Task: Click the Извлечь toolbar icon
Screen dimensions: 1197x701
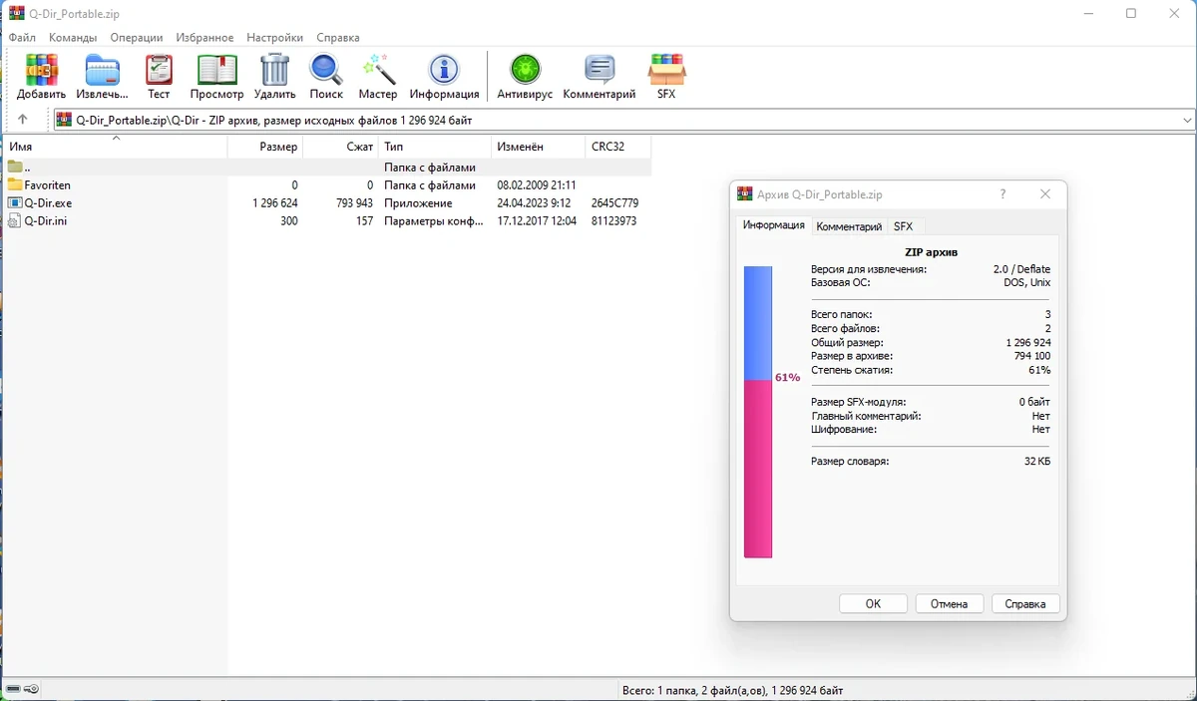Action: point(102,70)
